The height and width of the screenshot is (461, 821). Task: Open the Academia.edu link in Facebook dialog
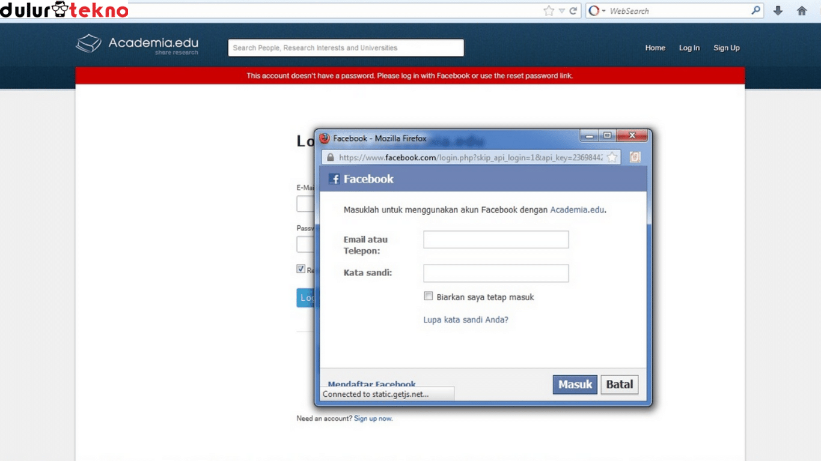pyautogui.click(x=577, y=210)
